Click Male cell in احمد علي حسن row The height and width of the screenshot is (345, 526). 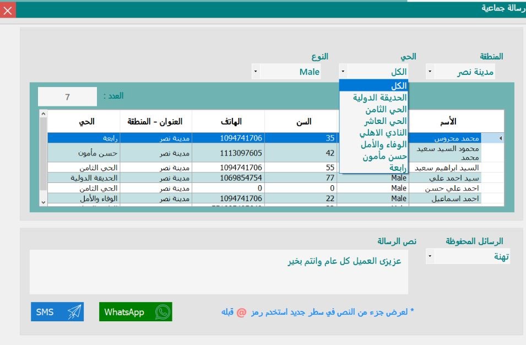click(x=373, y=188)
